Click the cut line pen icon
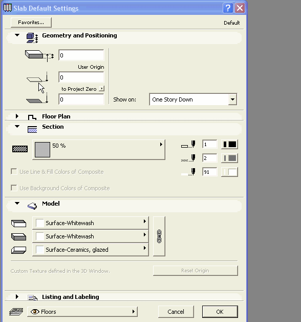The height and width of the screenshot is (322, 301). [x=188, y=145]
